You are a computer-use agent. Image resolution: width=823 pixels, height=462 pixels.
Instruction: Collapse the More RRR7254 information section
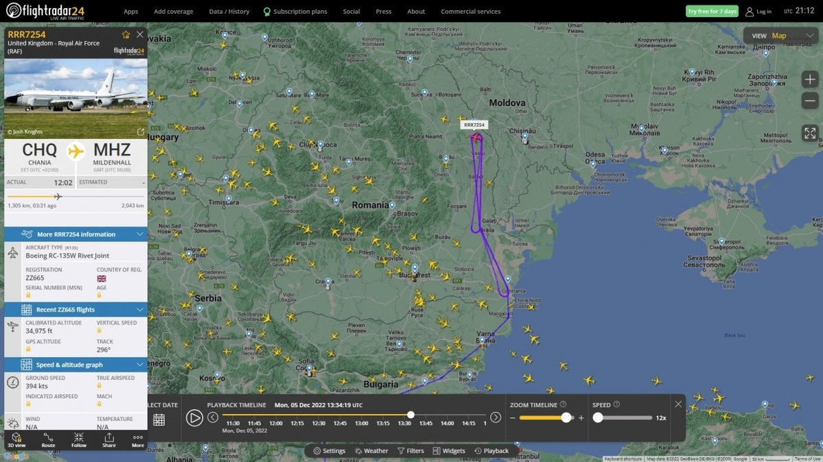coord(140,234)
